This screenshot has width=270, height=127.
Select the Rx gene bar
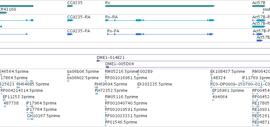pos(160,6)
